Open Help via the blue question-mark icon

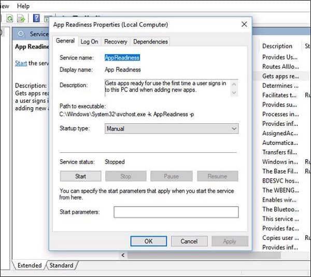[36, 19]
